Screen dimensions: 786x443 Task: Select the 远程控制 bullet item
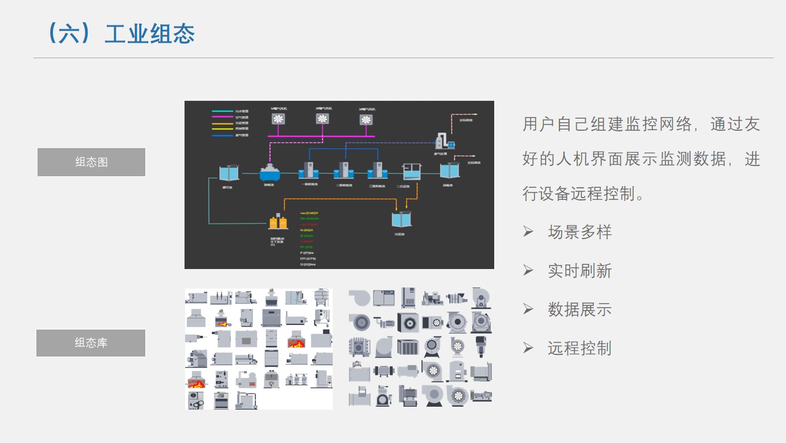580,348
